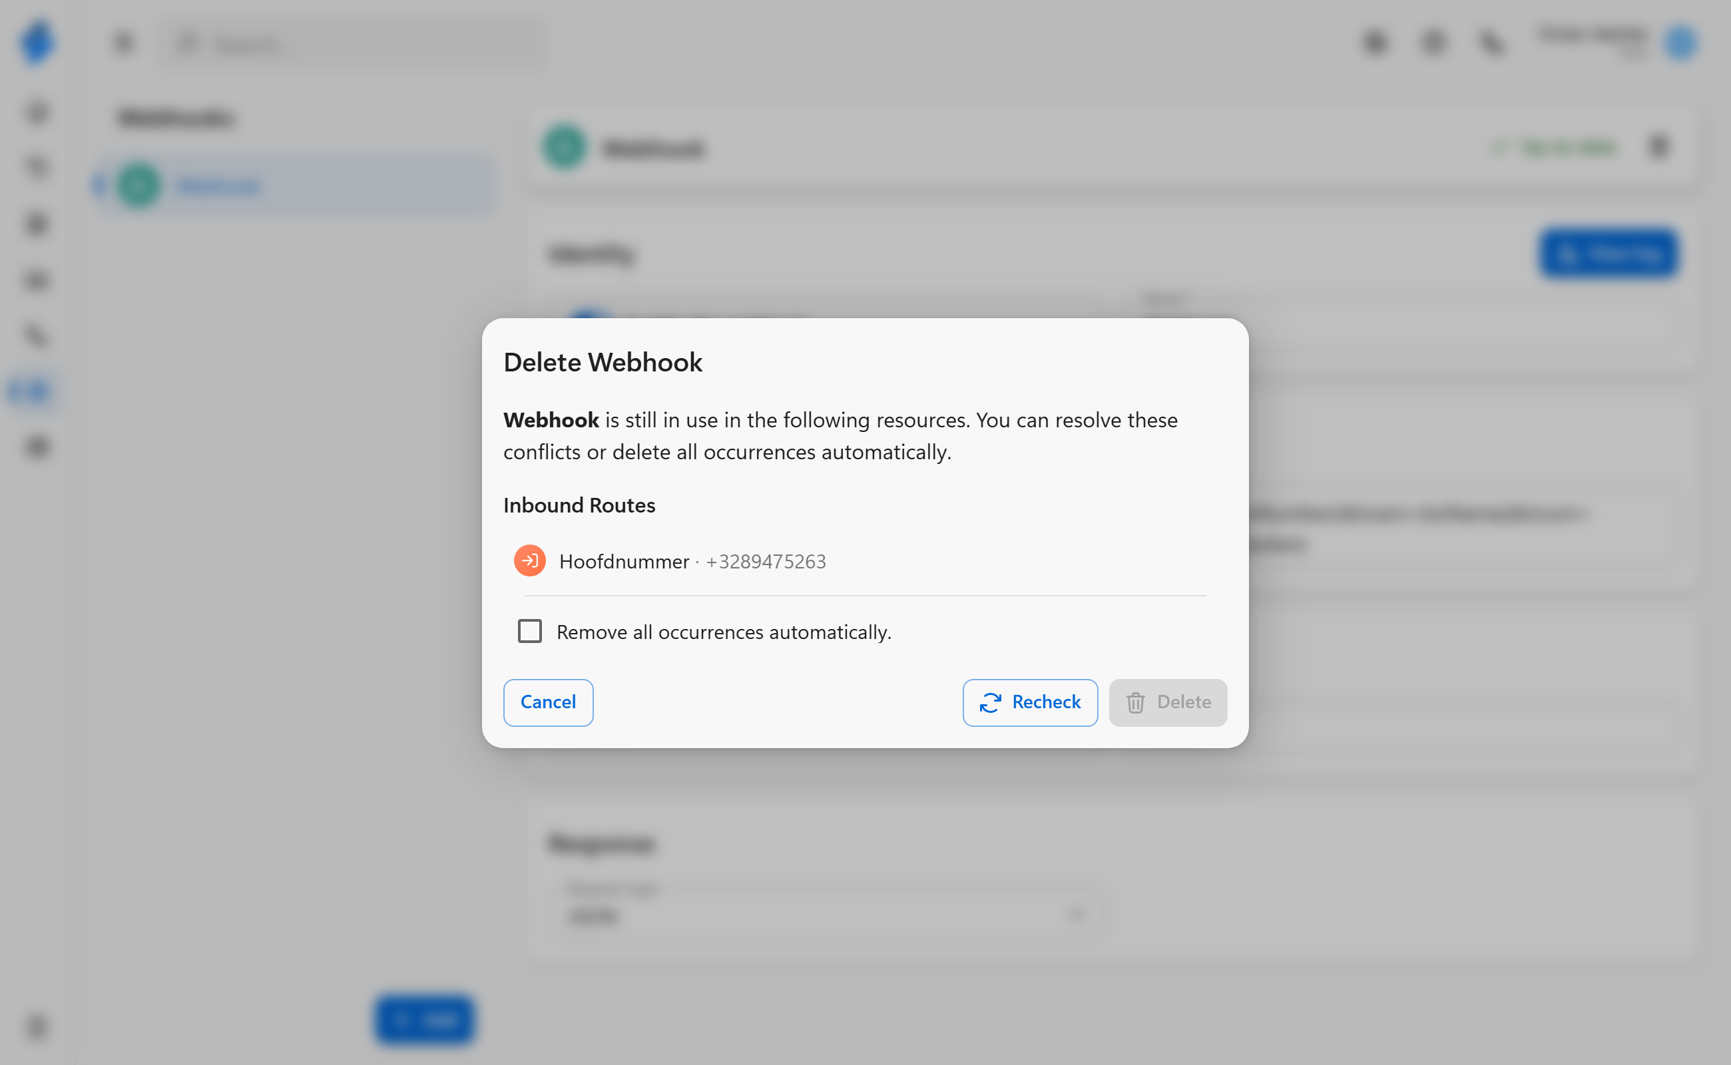Open the Response type dropdown chevron
Viewport: 1731px width, 1065px height.
coord(1076,915)
